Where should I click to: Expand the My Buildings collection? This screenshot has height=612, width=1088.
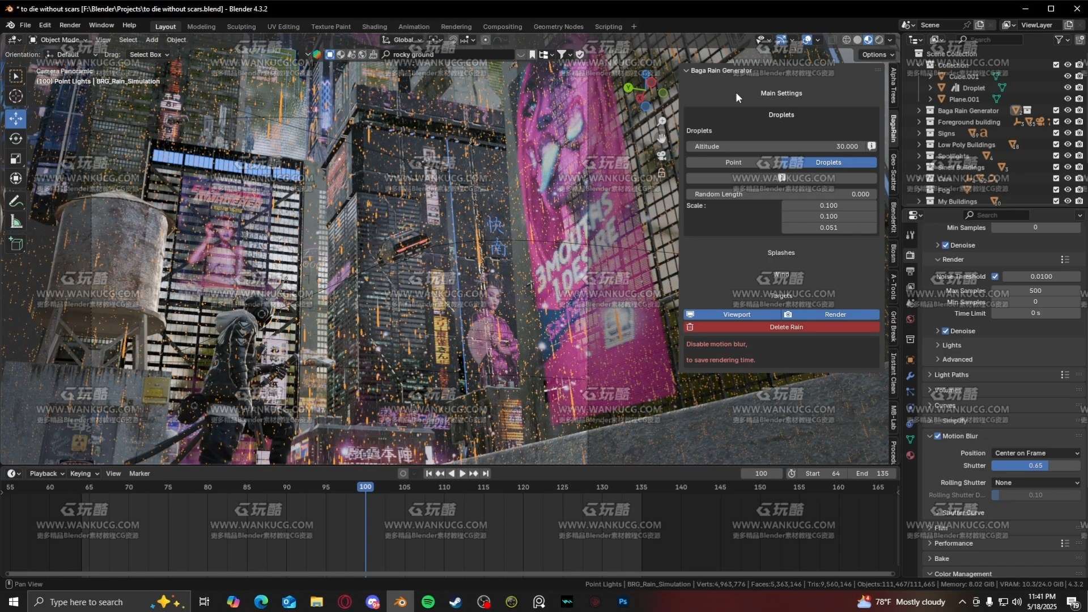919,201
